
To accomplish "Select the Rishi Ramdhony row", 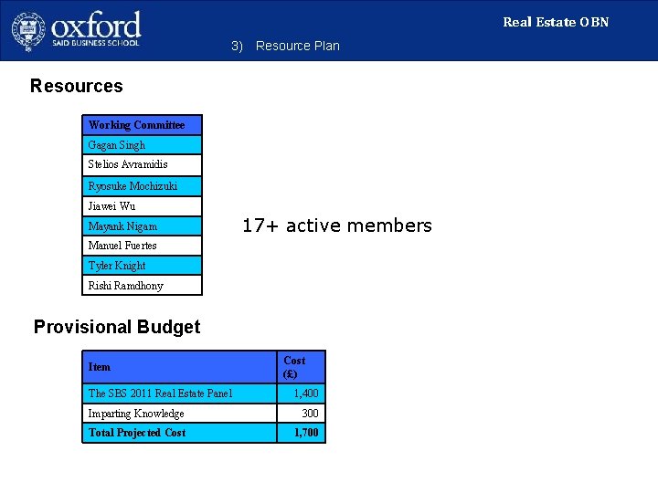I will pos(143,286).
